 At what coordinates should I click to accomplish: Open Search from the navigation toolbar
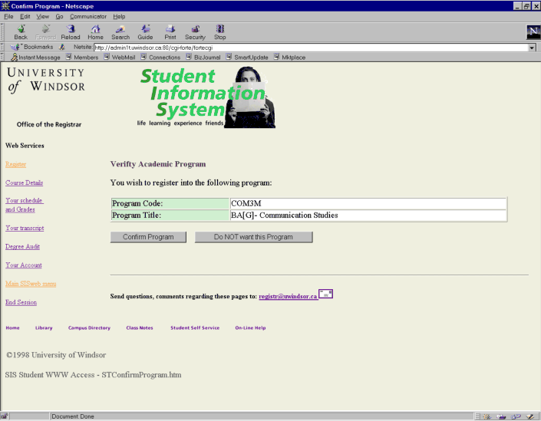[x=120, y=31]
